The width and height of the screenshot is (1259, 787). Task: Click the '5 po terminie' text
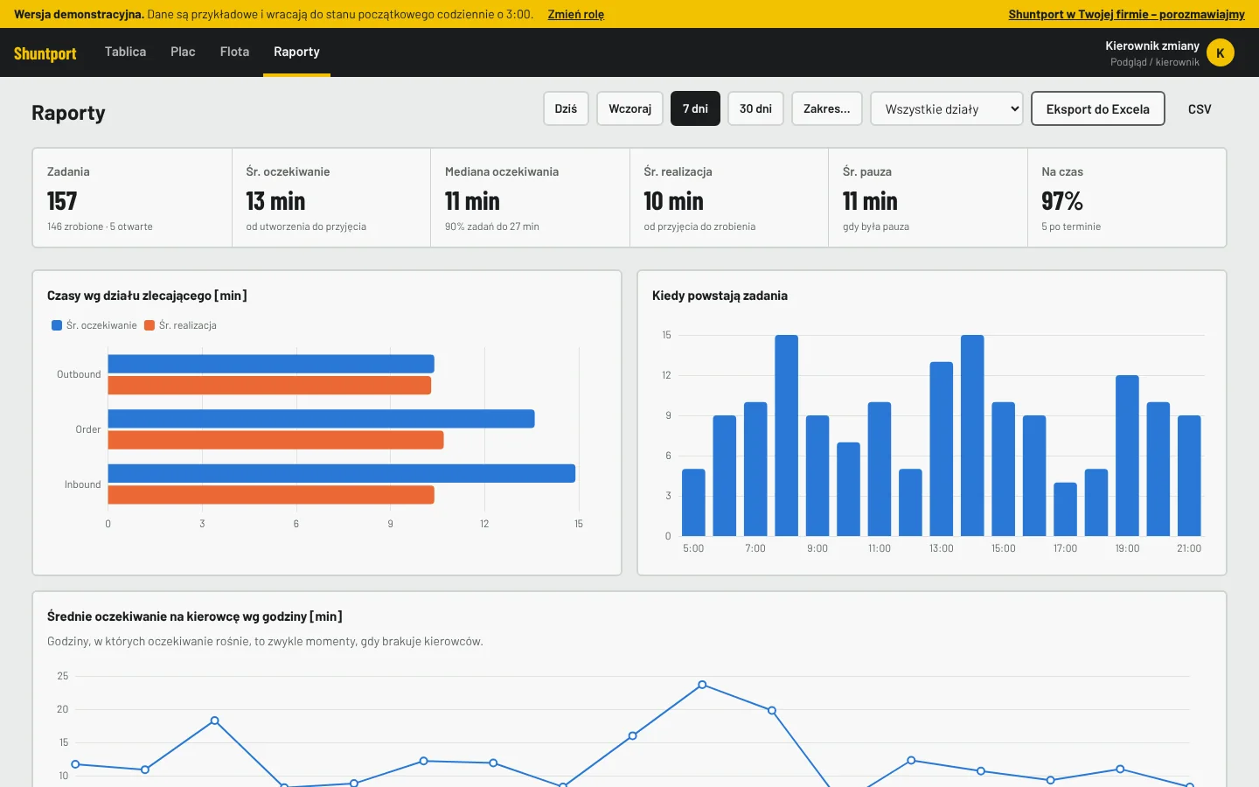coord(1071,226)
